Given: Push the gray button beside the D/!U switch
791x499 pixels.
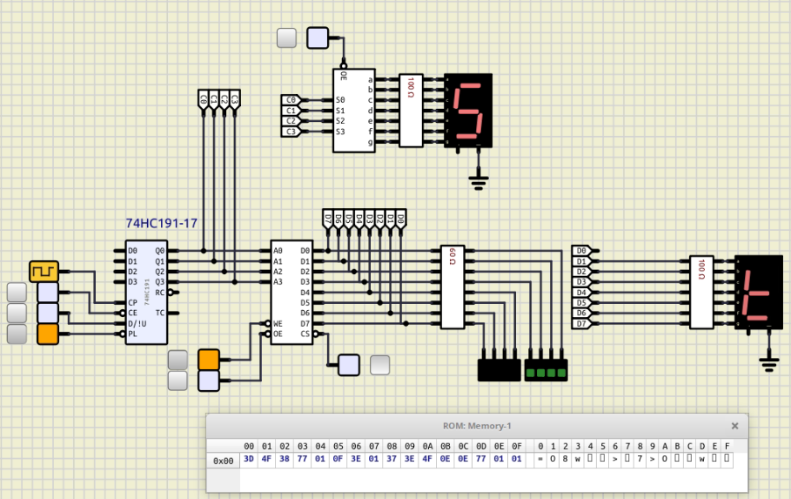Looking at the screenshot, I should pos(17,314).
